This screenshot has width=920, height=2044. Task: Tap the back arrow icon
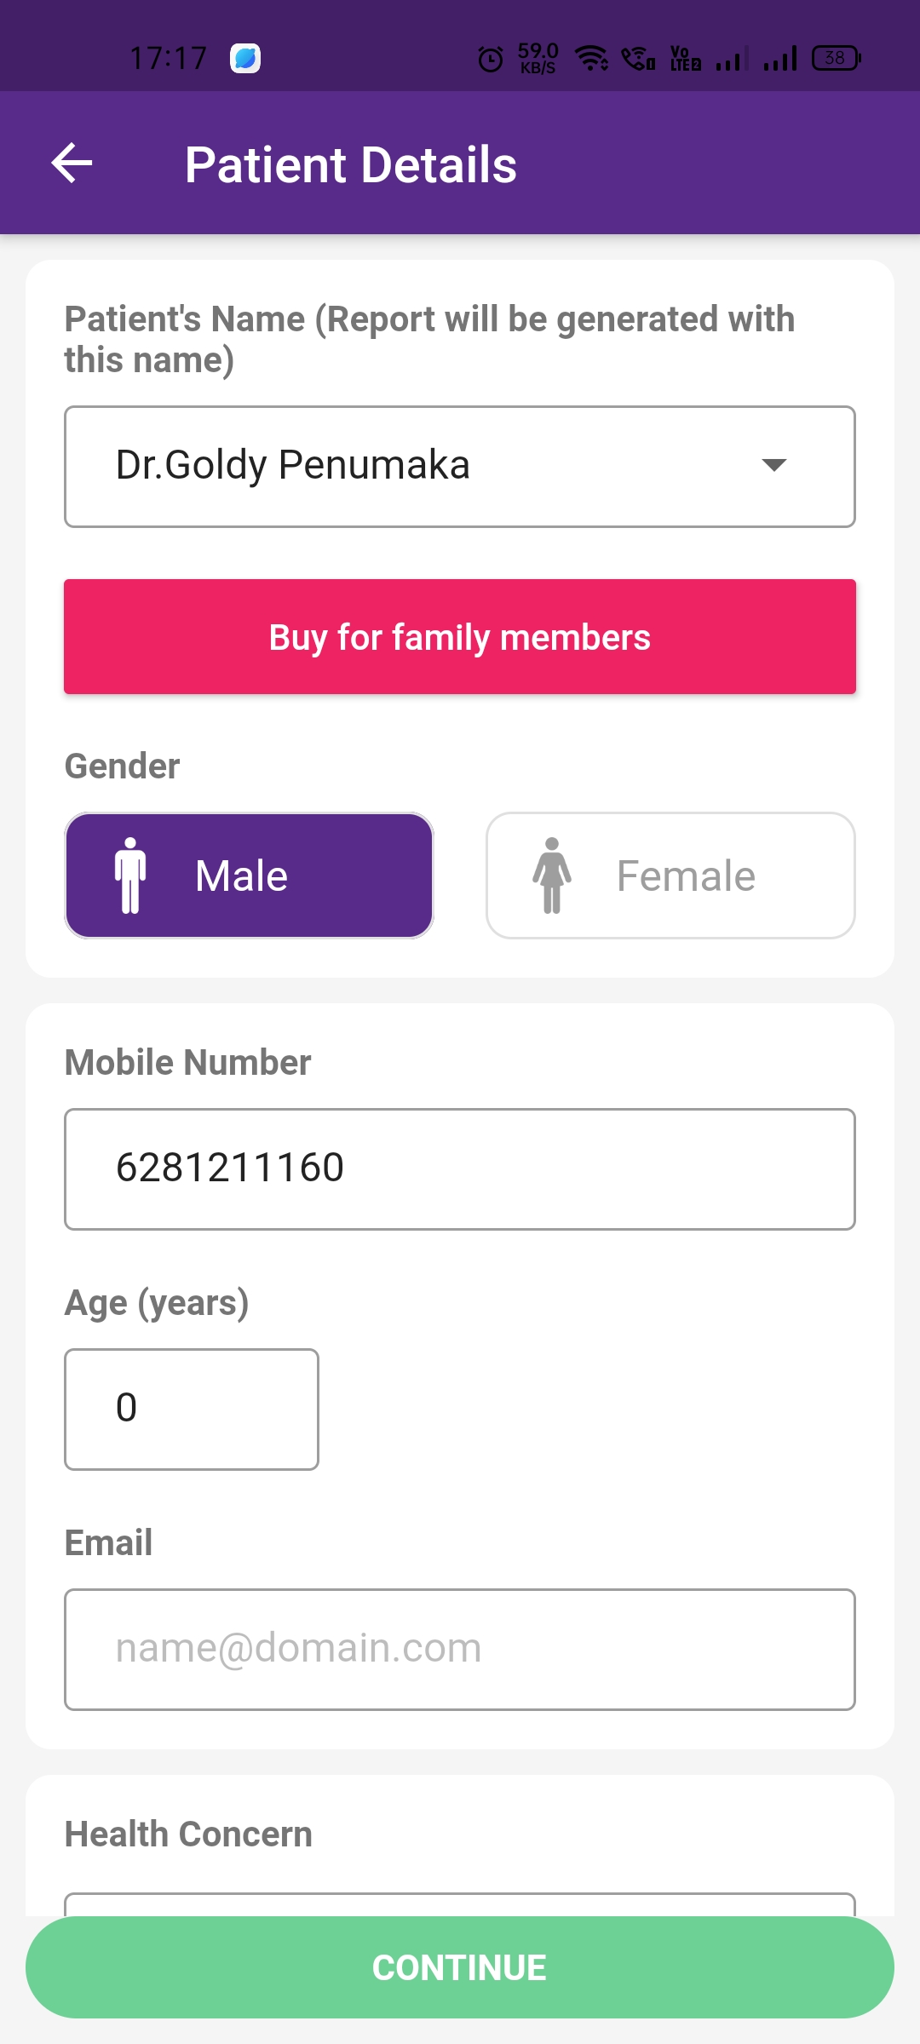click(x=72, y=164)
